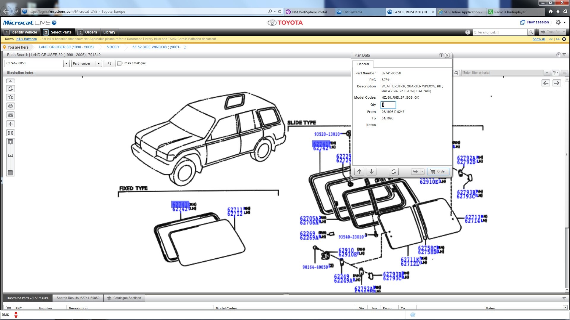Open Illustrated Parts - 277 results tab
Viewport: 570px width, 320px height.
tap(28, 298)
